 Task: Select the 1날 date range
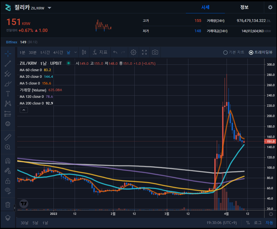point(45,223)
